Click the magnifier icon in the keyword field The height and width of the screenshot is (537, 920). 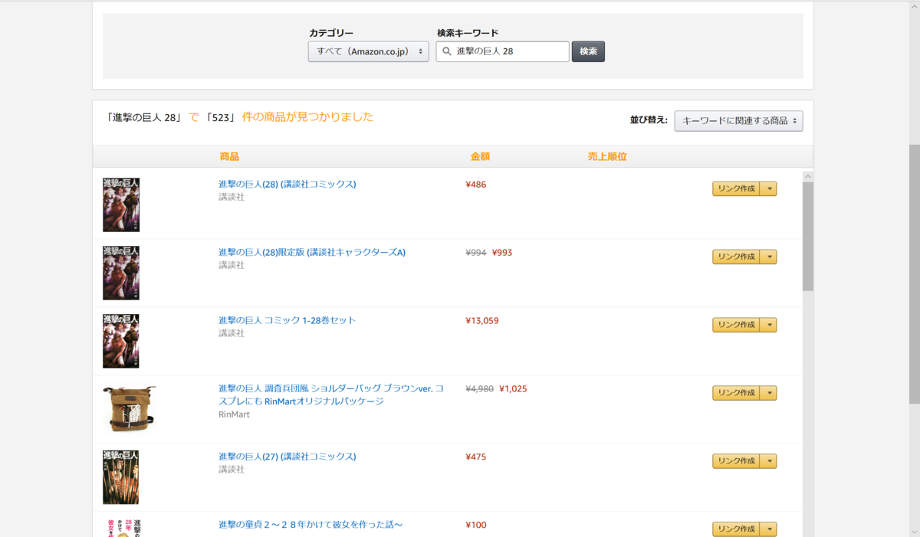446,51
